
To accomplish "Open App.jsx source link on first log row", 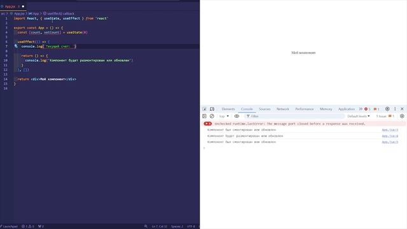I will [x=390, y=130].
